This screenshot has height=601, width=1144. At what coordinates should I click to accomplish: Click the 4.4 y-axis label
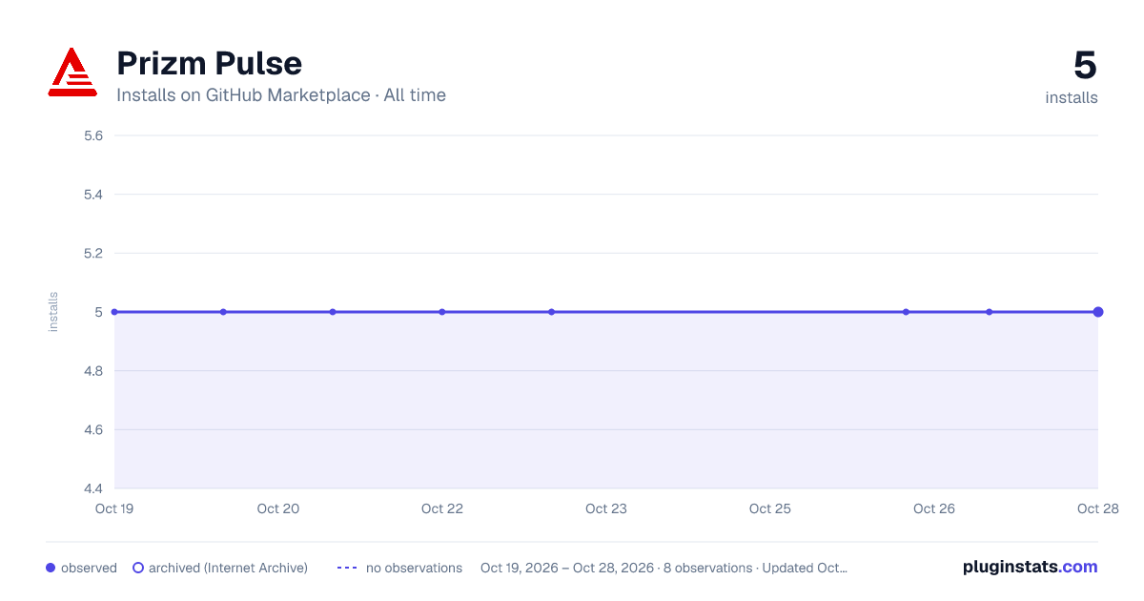[93, 488]
